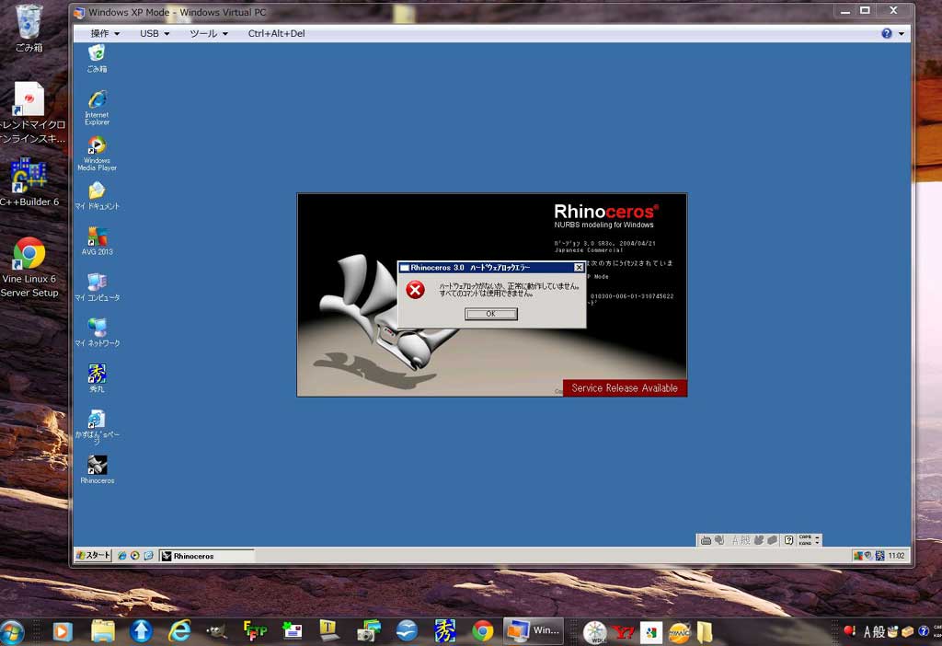Screen dimensions: 942x646
Task: Select the Internet Explorer icon on XP desktop
Action: [x=97, y=108]
